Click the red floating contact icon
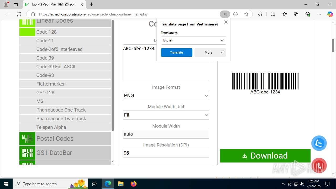 pos(319,165)
